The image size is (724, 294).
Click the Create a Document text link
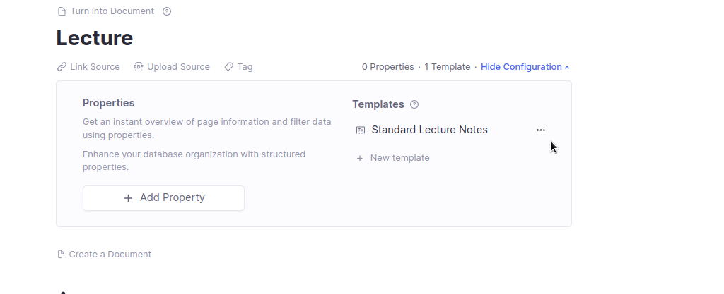(110, 255)
